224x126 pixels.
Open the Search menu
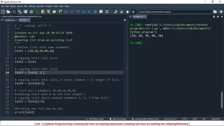13,6
